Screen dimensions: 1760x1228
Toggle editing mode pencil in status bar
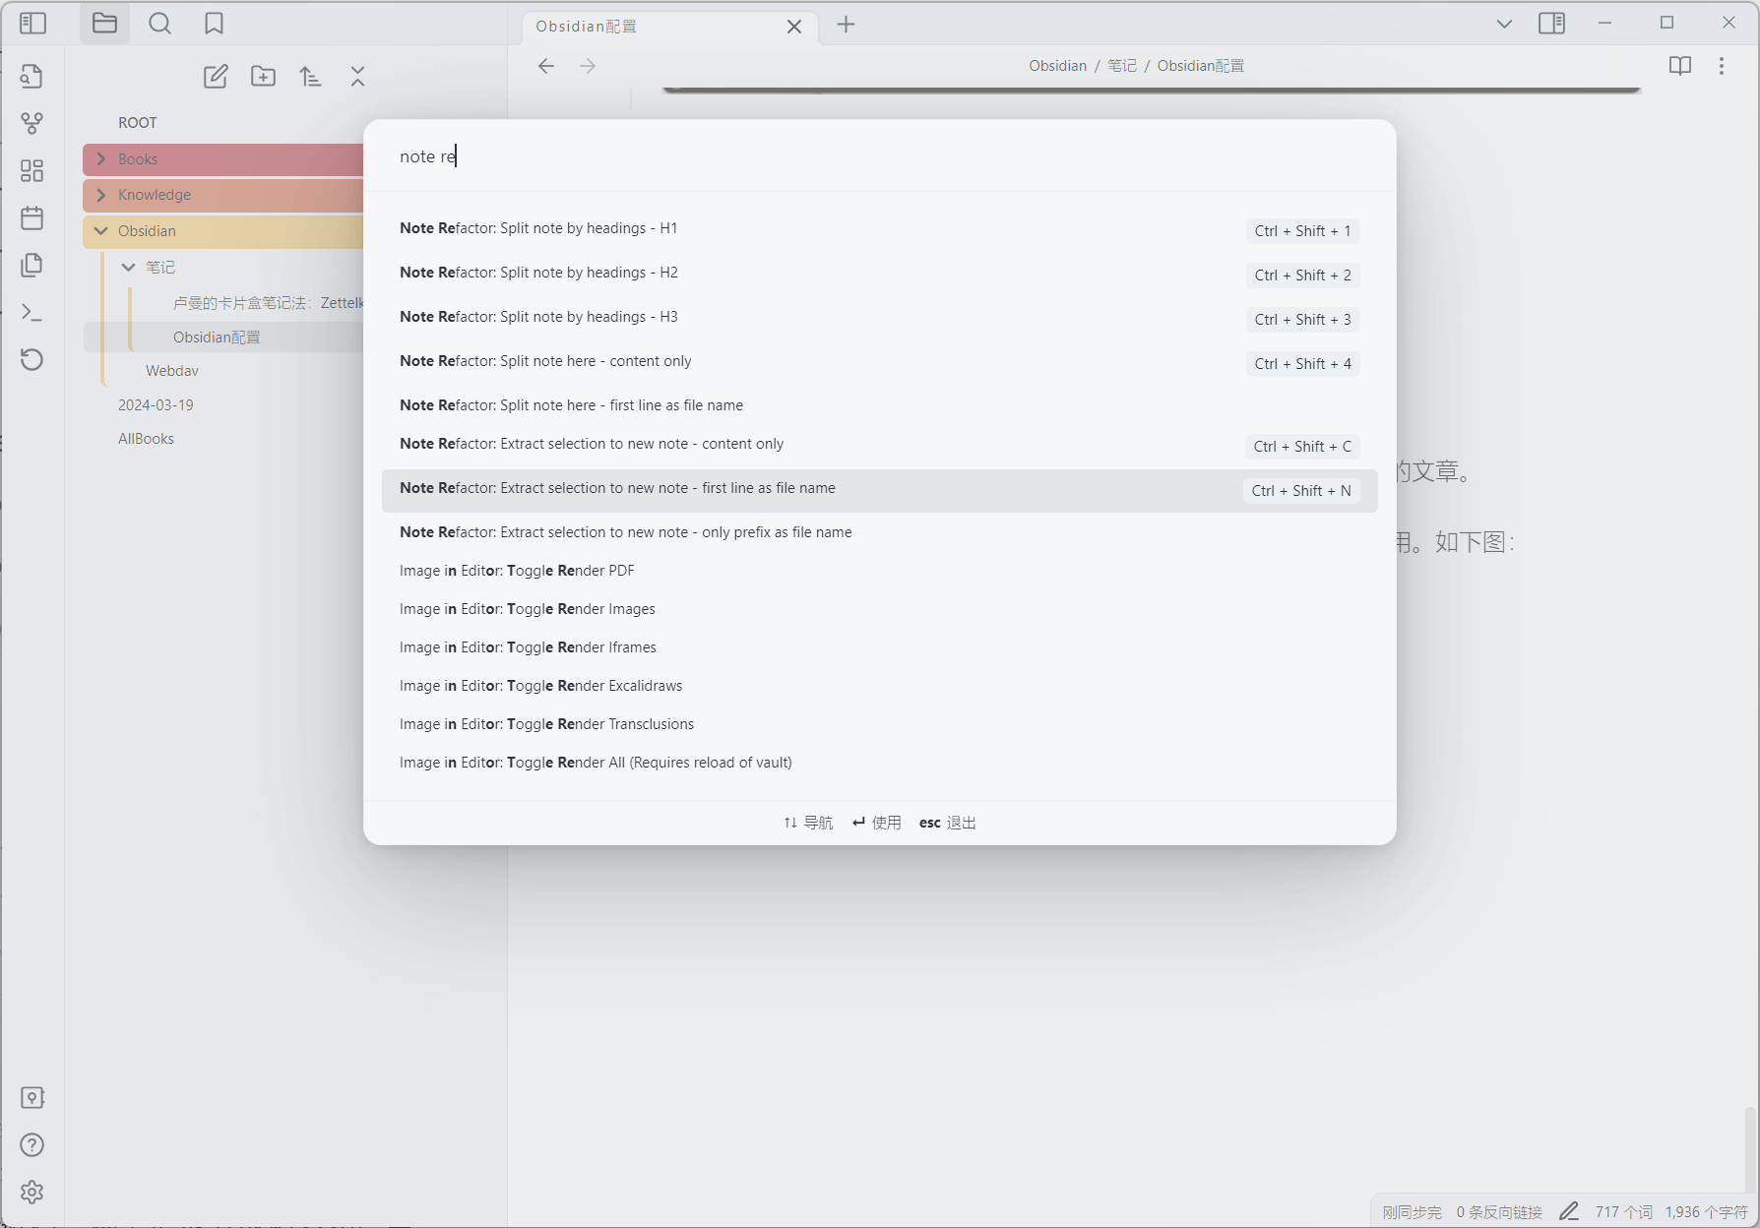[x=1569, y=1212]
